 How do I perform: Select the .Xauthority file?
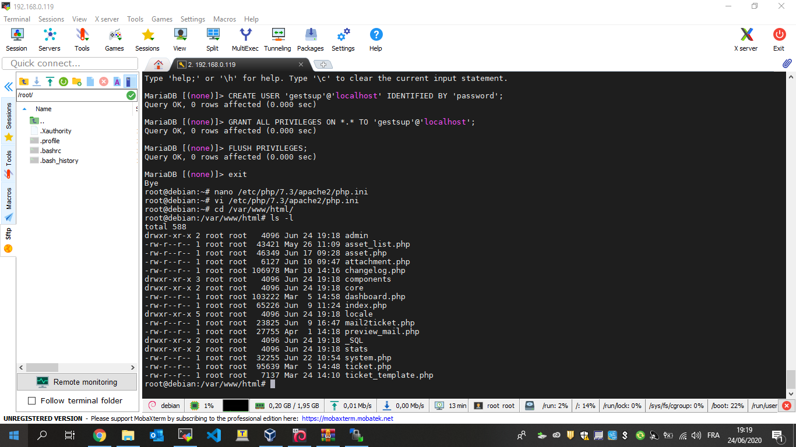[x=56, y=131]
